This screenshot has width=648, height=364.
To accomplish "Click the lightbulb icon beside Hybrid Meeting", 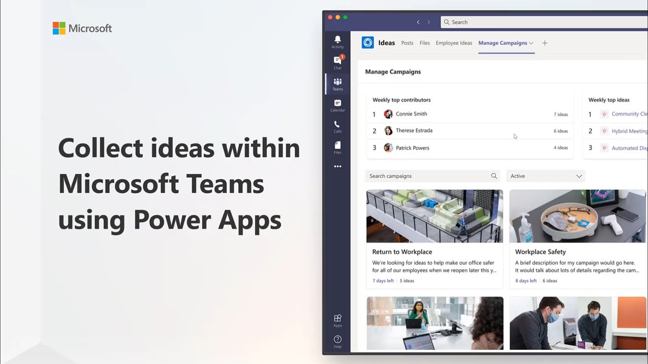I will tap(604, 131).
